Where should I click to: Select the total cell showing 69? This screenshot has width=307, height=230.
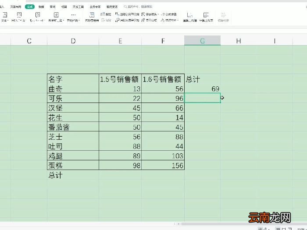pyautogui.click(x=203, y=88)
